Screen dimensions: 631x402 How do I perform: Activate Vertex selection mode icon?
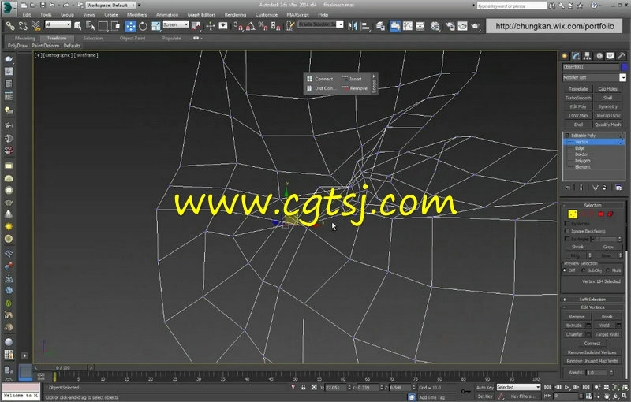573,214
